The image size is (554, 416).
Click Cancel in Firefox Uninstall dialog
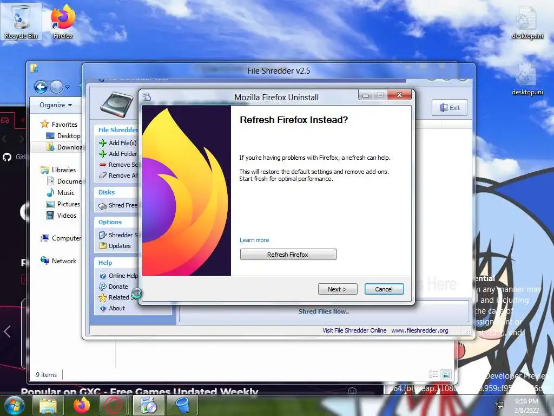point(384,289)
